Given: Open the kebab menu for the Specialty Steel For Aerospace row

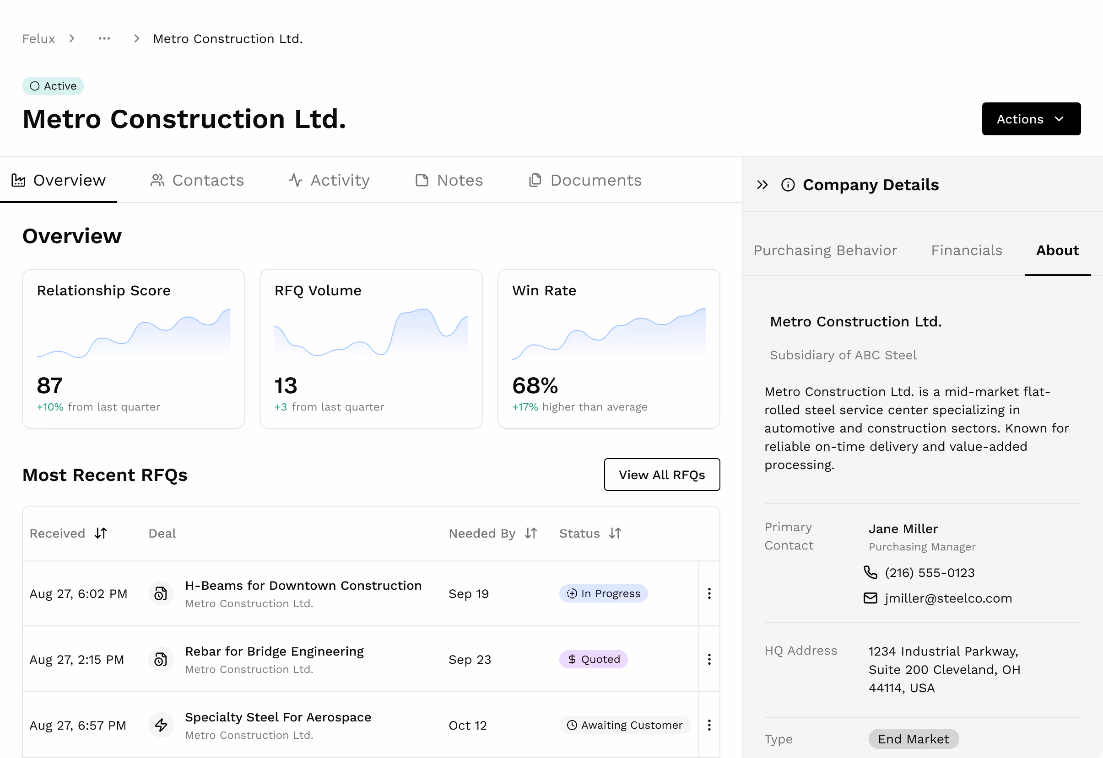Looking at the screenshot, I should (709, 725).
